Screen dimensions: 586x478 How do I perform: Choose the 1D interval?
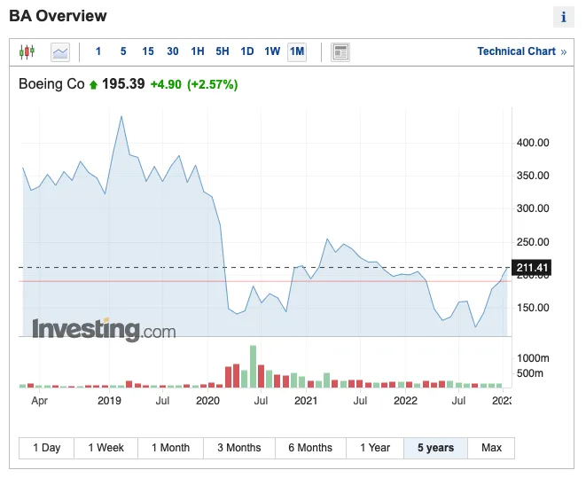(x=246, y=51)
